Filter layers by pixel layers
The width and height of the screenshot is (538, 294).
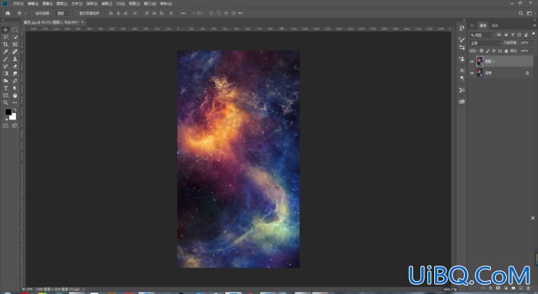(499, 34)
